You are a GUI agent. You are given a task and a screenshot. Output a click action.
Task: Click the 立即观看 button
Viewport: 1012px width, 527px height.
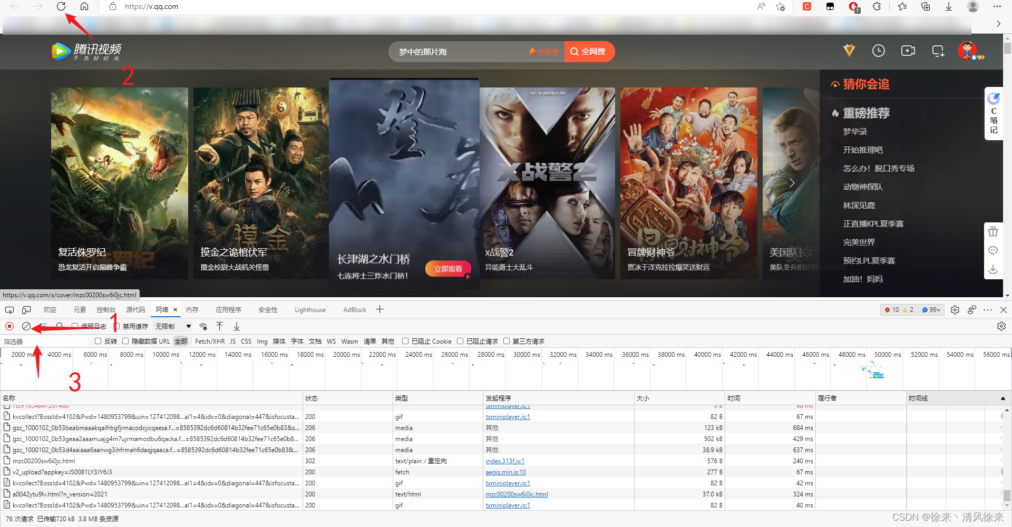pyautogui.click(x=448, y=269)
